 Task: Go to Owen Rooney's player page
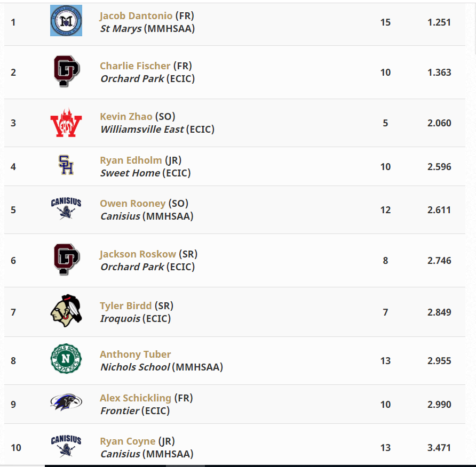tap(132, 203)
